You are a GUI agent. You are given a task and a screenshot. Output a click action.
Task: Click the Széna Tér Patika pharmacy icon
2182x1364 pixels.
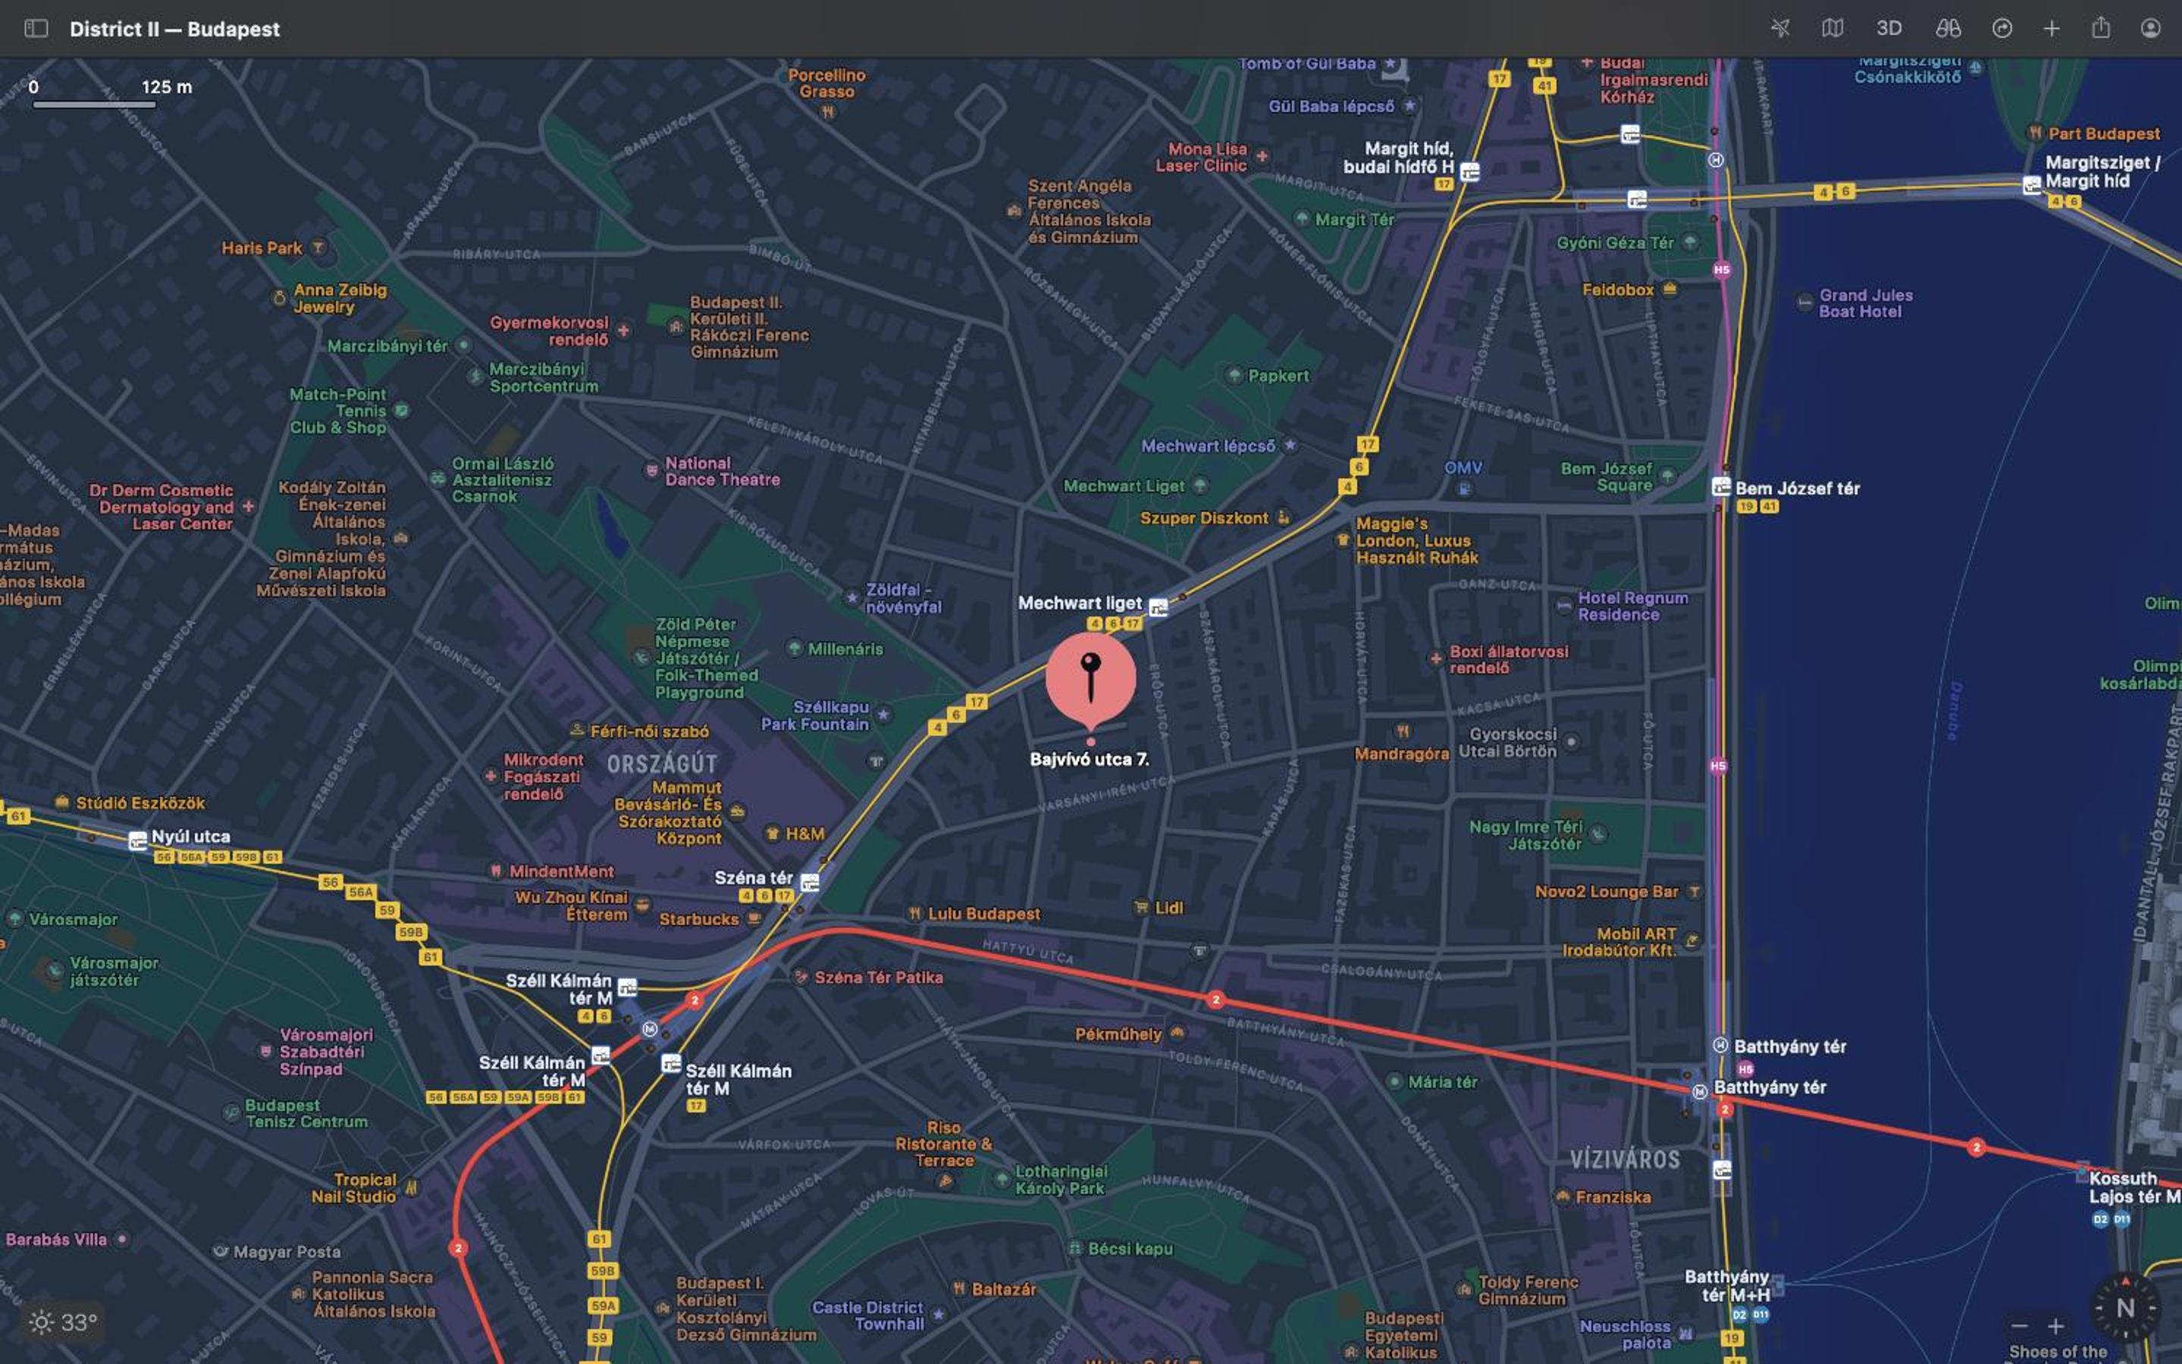[x=801, y=976]
